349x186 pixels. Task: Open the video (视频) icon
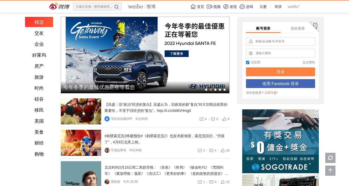pos(210,7)
